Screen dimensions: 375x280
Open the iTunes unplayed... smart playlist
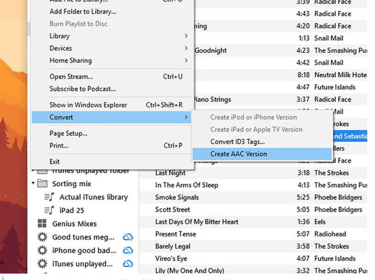click(83, 264)
